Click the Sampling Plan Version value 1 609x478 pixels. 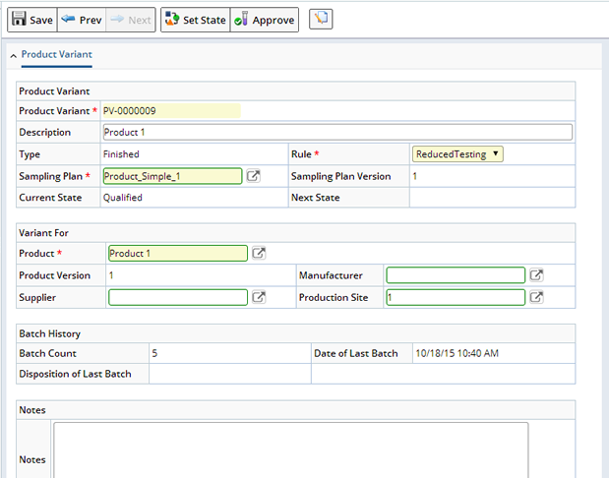tap(415, 176)
